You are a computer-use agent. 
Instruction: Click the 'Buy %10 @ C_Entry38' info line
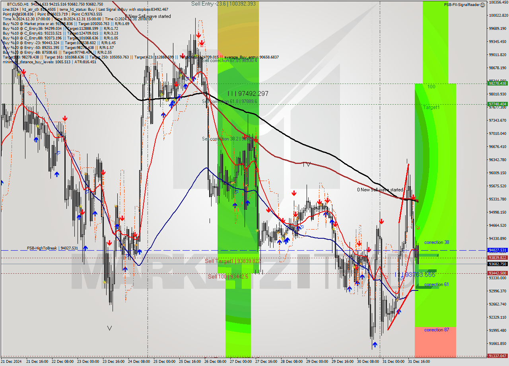pyautogui.click(x=60, y=28)
